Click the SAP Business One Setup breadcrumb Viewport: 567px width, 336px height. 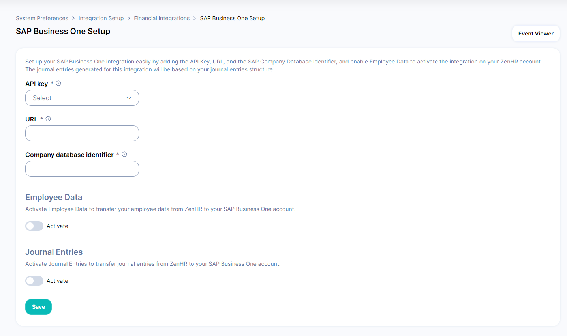[232, 18]
